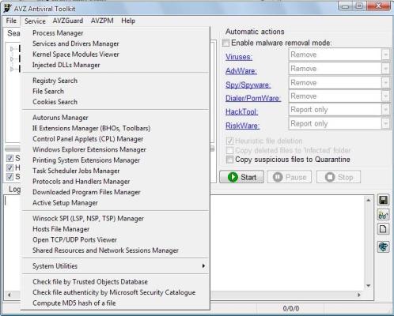Open Active Setup Manager
This screenshot has width=394, height=316.
tap(116, 203)
